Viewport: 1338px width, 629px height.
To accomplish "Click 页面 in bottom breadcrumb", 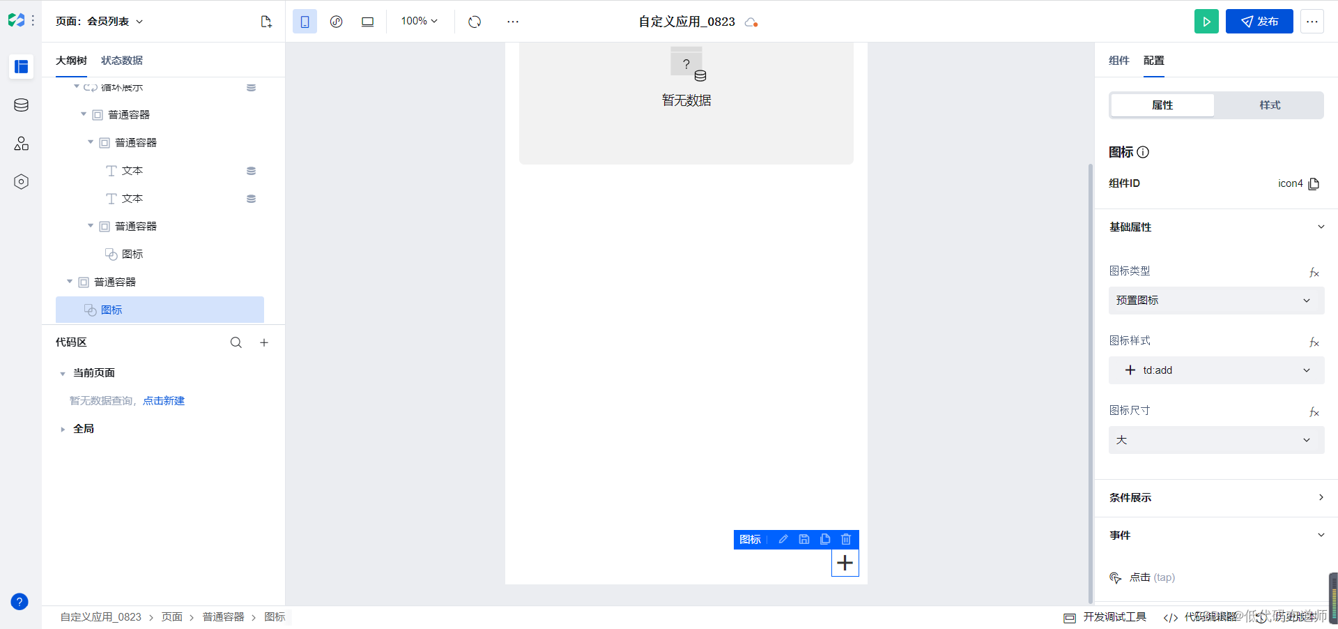I will (172, 617).
